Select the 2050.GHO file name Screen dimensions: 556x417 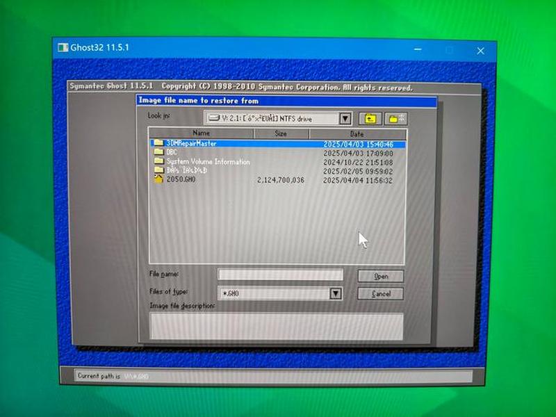pos(181,179)
